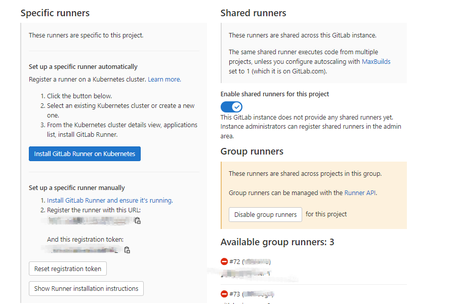This screenshot has width=455, height=304.
Task: Disable group runners for this project
Action: [x=265, y=214]
